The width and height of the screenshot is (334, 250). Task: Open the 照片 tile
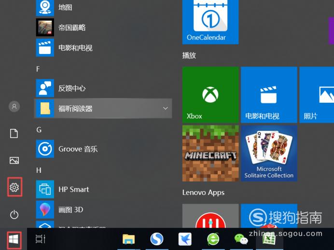317,95
